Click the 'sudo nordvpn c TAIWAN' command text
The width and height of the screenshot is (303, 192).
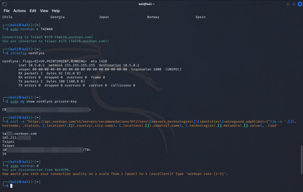[31, 29]
